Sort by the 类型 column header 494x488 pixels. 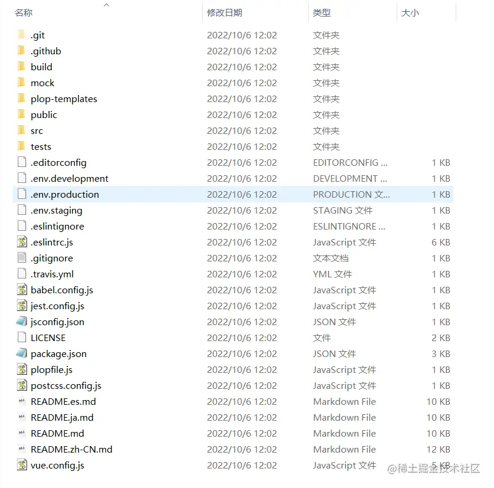(322, 12)
